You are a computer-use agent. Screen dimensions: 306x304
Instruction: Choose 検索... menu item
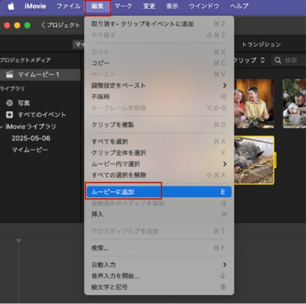[159, 248]
